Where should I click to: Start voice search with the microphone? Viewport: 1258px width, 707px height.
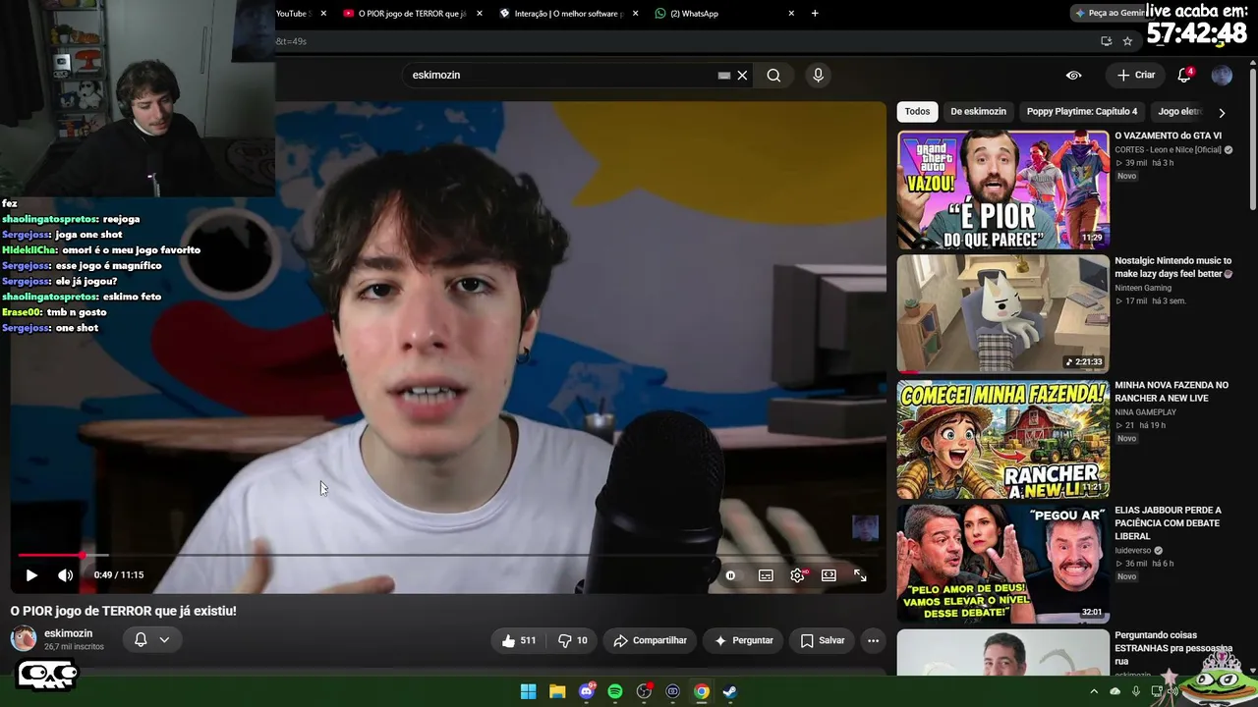[x=818, y=76]
